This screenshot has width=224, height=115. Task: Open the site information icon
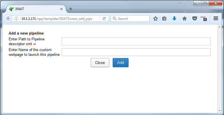click(16, 19)
